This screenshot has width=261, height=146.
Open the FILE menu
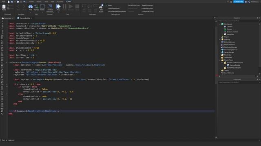click(x=3, y=2)
